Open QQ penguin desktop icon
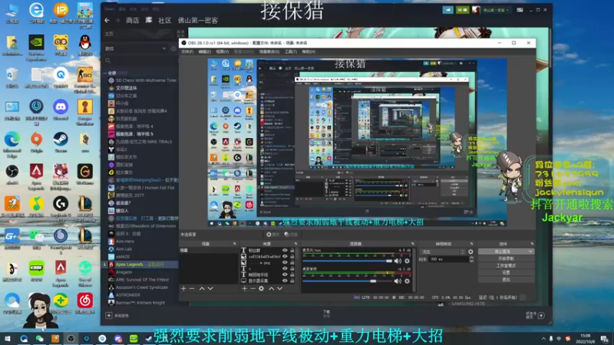This screenshot has width=614, height=345. coord(85,44)
